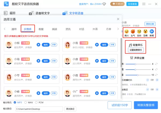Open the hamburger menu in title bar
Image resolution: width=161 pixels, height=113 pixels.
tap(144, 4)
